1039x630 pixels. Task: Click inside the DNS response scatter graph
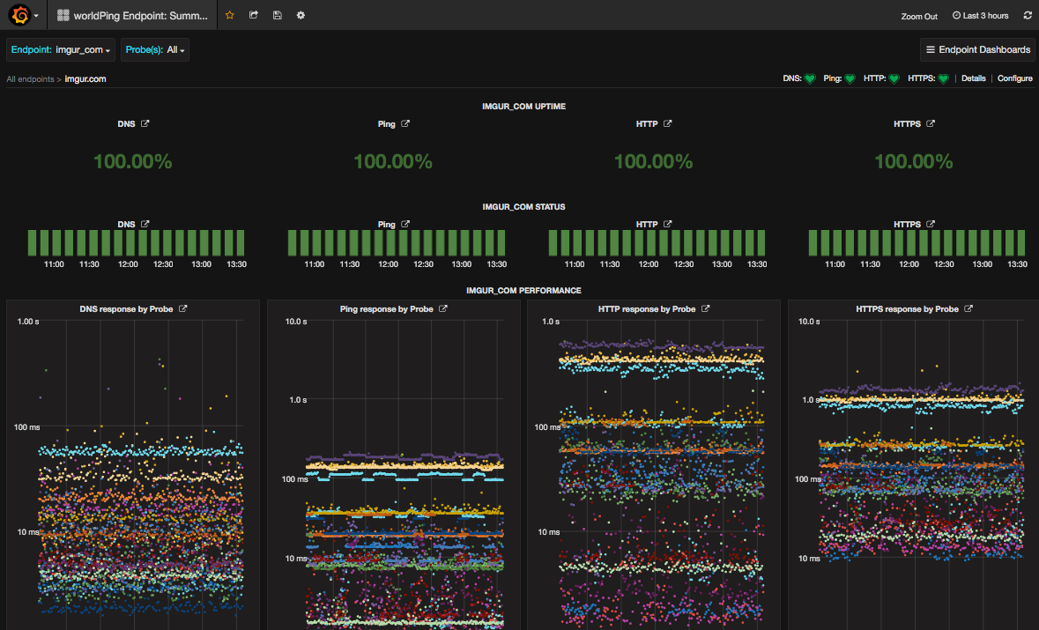(x=139, y=474)
